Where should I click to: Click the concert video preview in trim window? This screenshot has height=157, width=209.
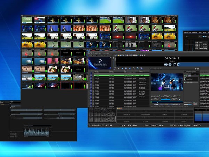167,82
